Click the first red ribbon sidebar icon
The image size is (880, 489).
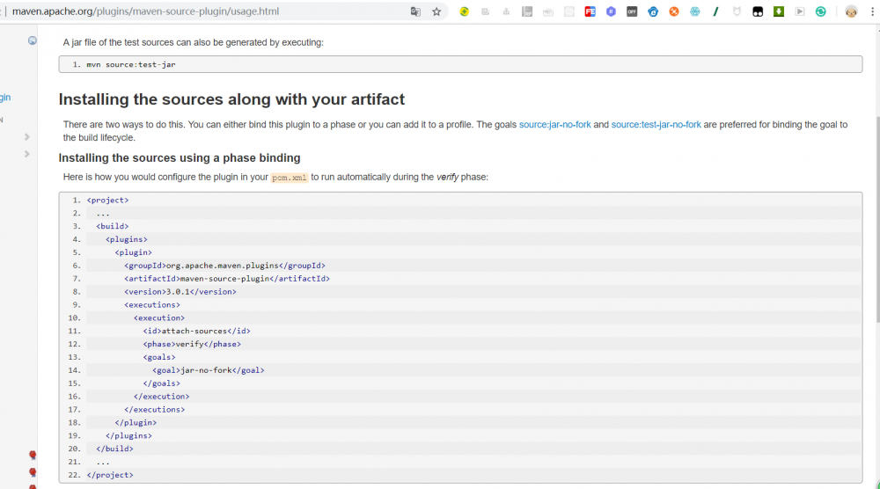33,455
